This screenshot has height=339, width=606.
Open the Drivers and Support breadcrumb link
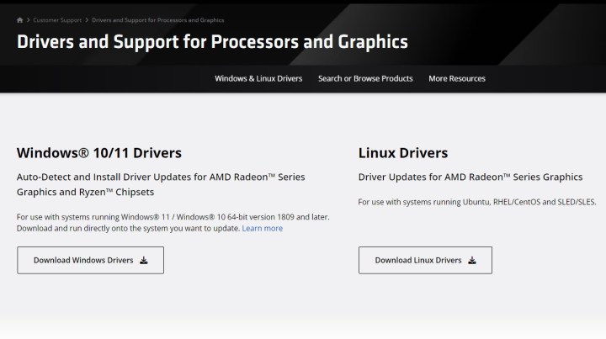pyautogui.click(x=157, y=19)
